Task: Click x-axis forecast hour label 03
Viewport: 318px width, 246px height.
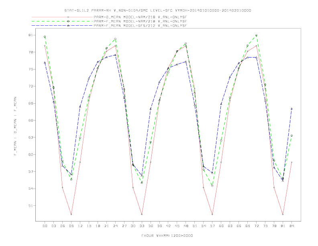Action: 54,226
